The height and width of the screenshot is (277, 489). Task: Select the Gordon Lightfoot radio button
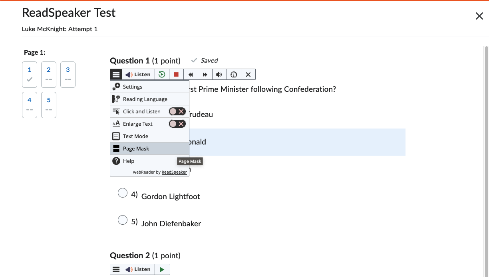123,193
